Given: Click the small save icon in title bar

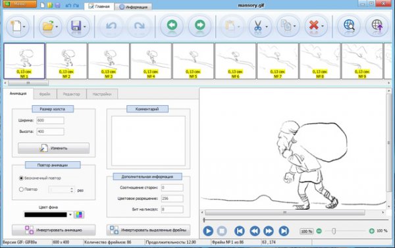Looking at the screenshot, I should point(58,5).
